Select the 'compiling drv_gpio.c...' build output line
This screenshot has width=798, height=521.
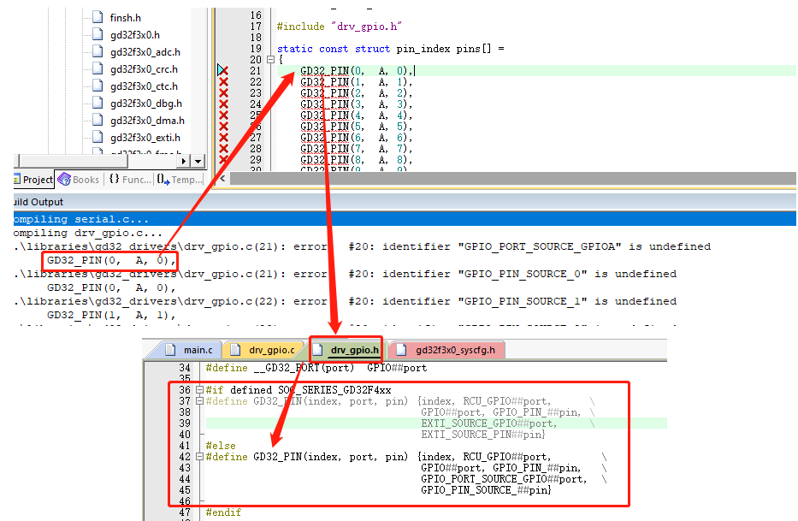88,233
